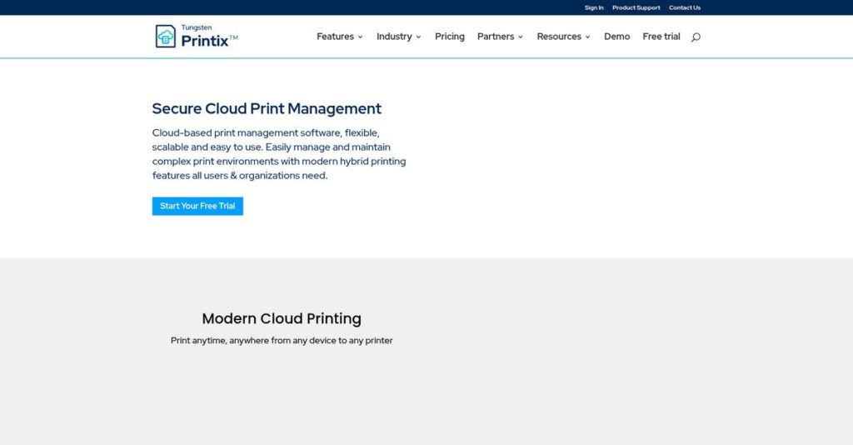Image resolution: width=853 pixels, height=445 pixels.
Task: Go to Product Support
Action: click(636, 7)
